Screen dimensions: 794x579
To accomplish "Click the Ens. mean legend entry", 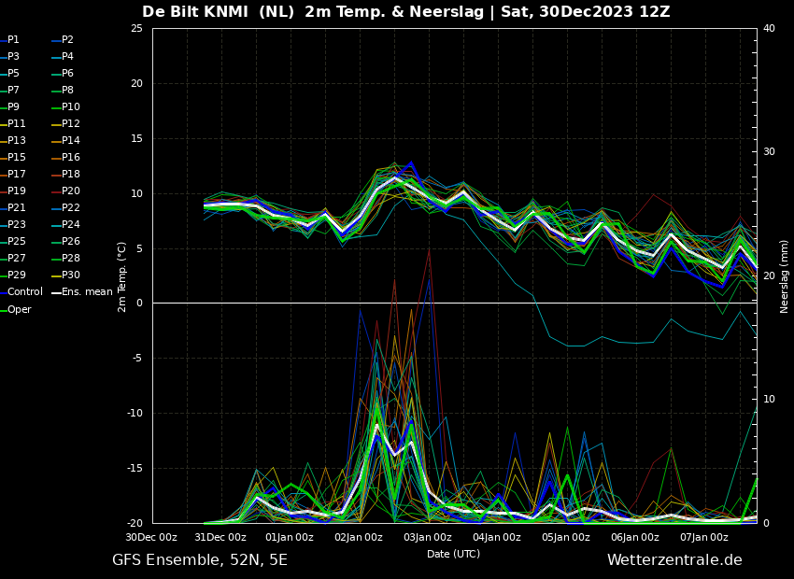I will pos(82,291).
